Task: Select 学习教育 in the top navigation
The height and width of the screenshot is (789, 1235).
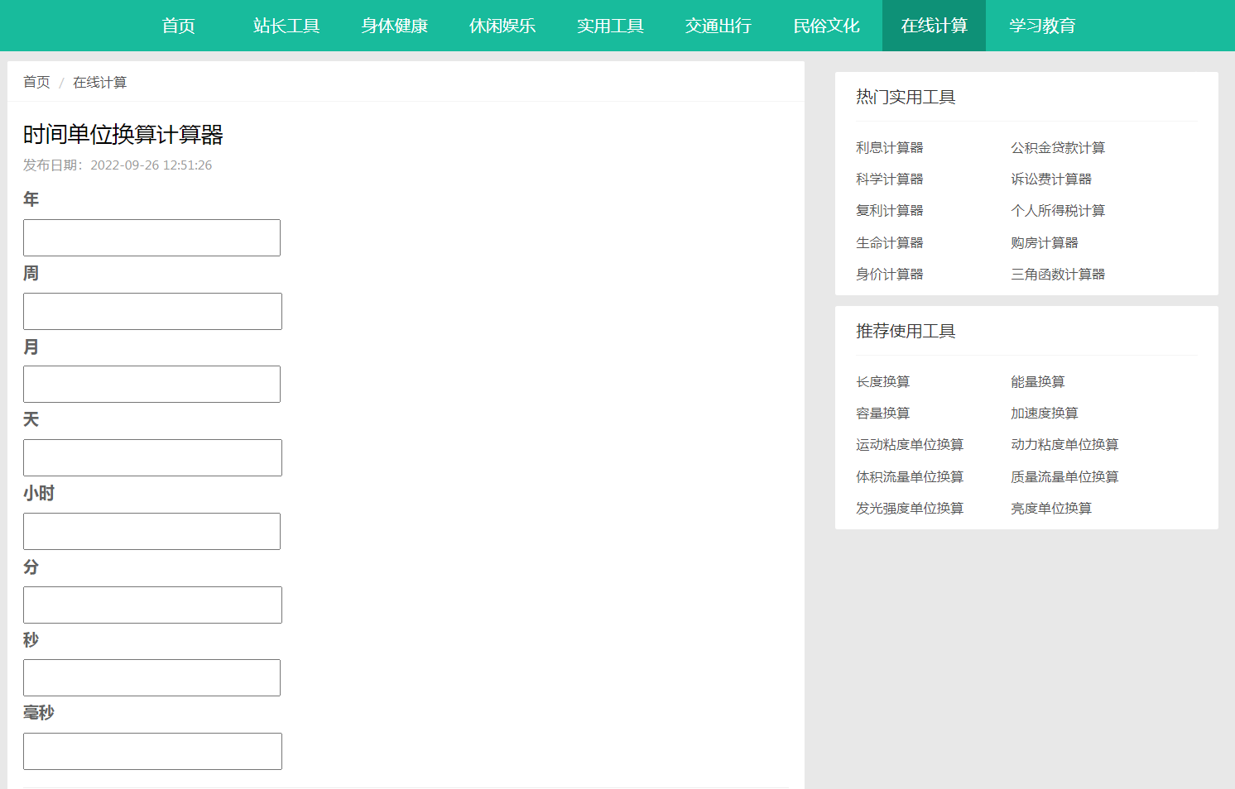Action: [1042, 26]
